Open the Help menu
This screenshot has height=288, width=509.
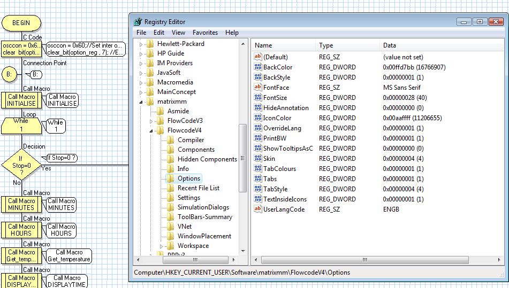232,33
